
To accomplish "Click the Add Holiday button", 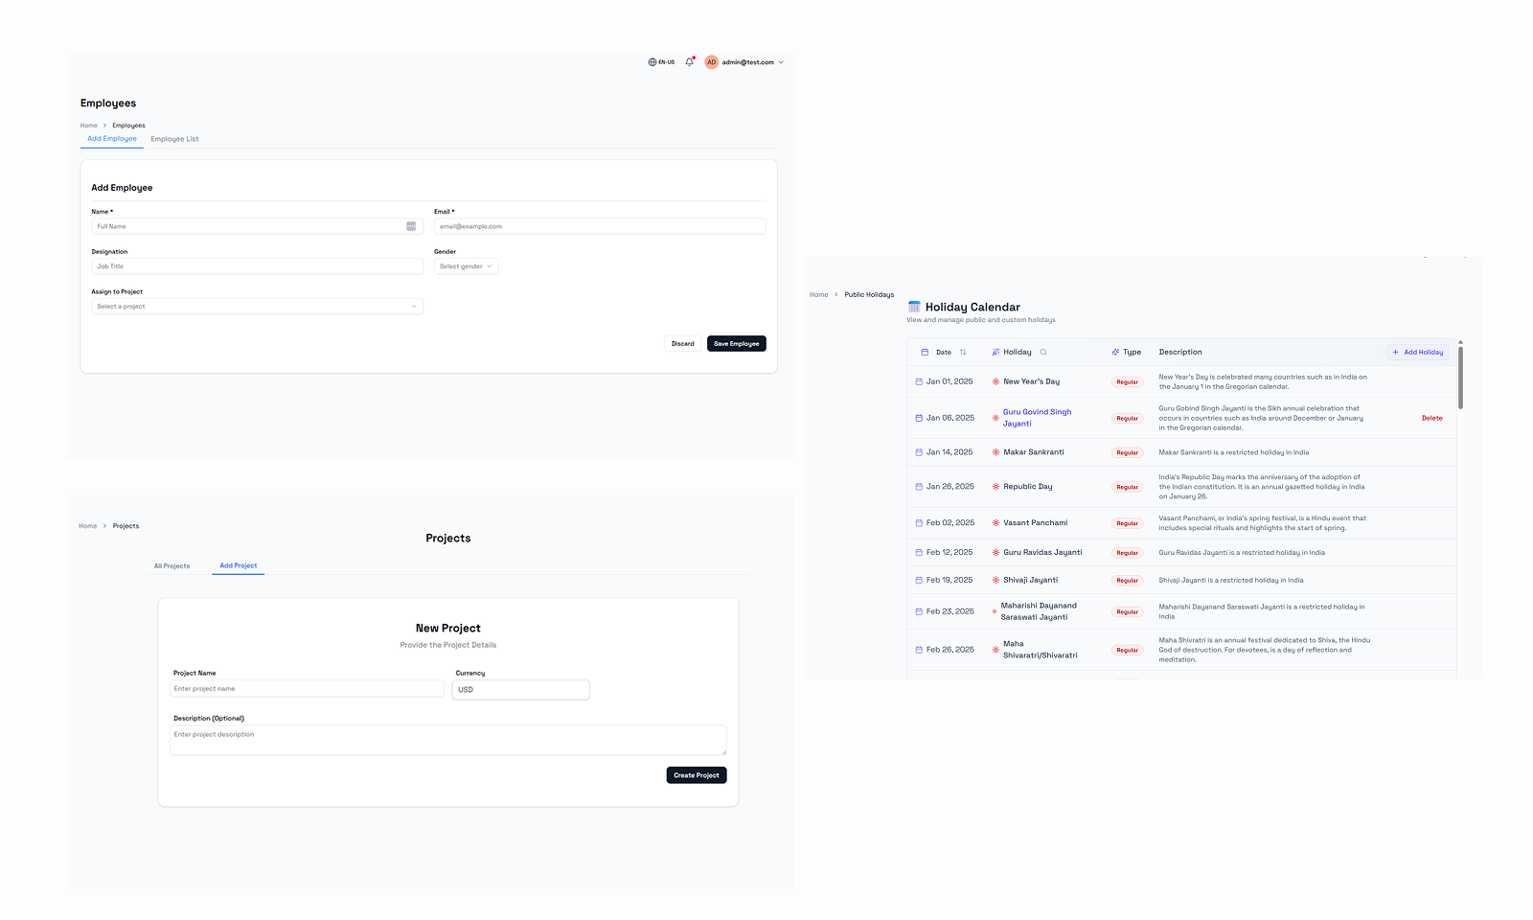I will coord(1417,352).
